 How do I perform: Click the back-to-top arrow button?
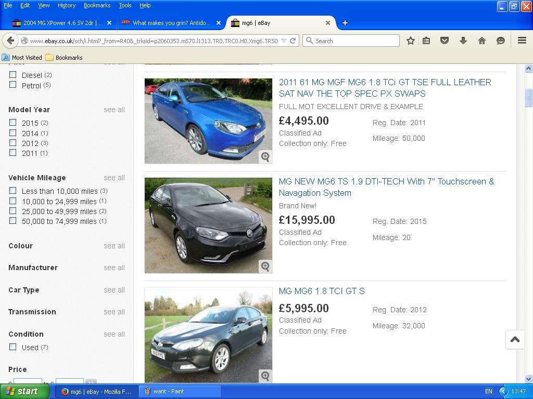[515, 339]
